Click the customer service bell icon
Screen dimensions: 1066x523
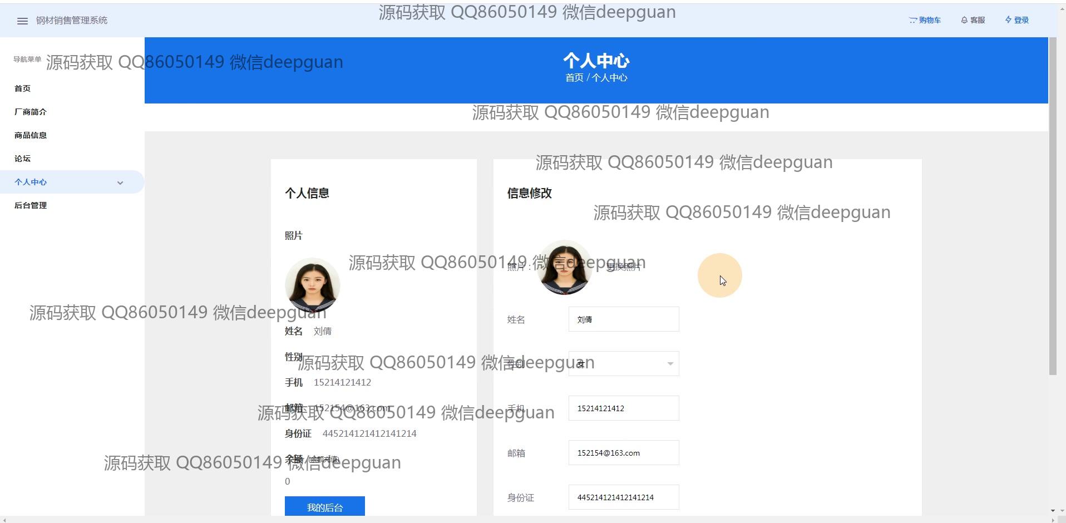(x=964, y=20)
